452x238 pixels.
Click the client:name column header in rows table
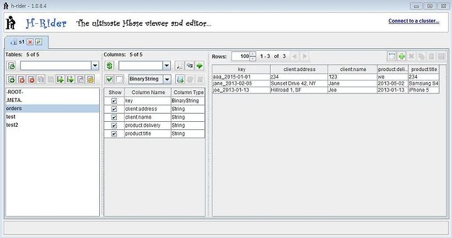pos(353,70)
